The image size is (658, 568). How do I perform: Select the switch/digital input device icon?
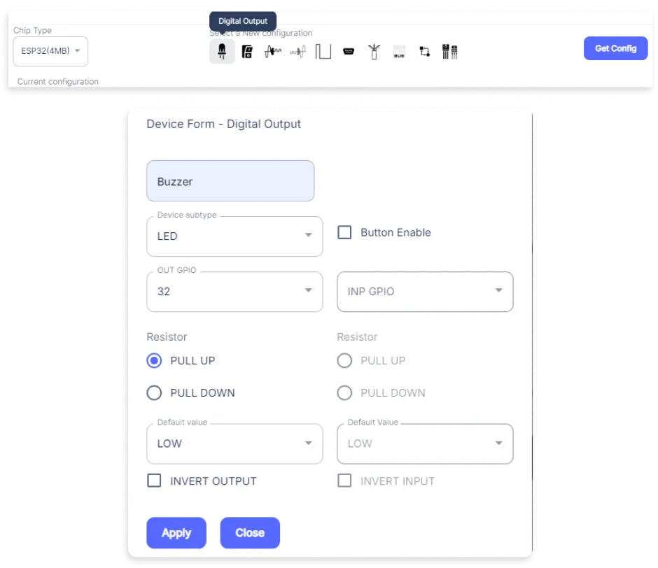247,52
